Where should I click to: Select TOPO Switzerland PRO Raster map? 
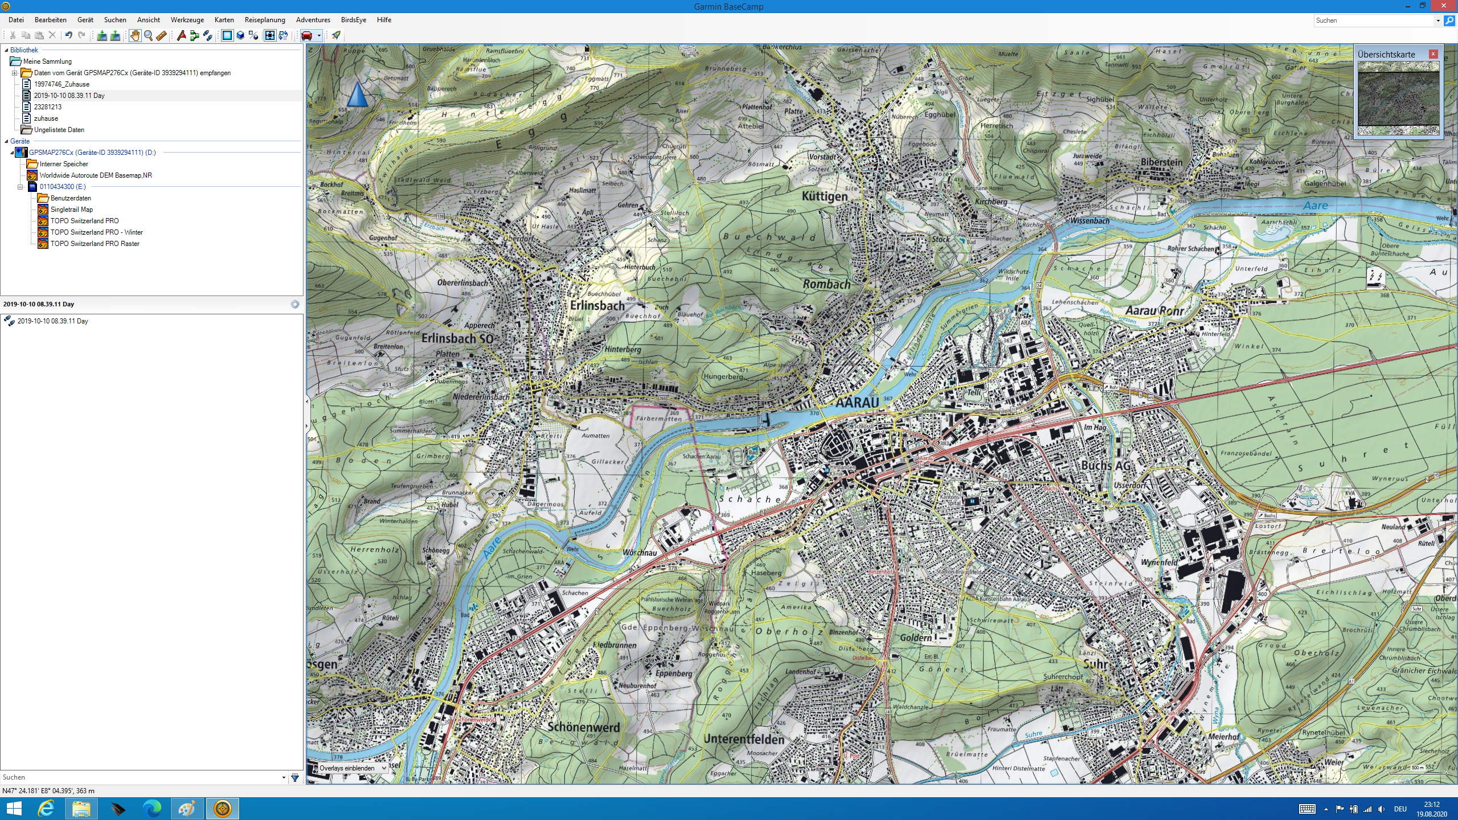95,244
